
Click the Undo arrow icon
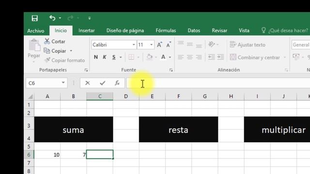pos(52,18)
